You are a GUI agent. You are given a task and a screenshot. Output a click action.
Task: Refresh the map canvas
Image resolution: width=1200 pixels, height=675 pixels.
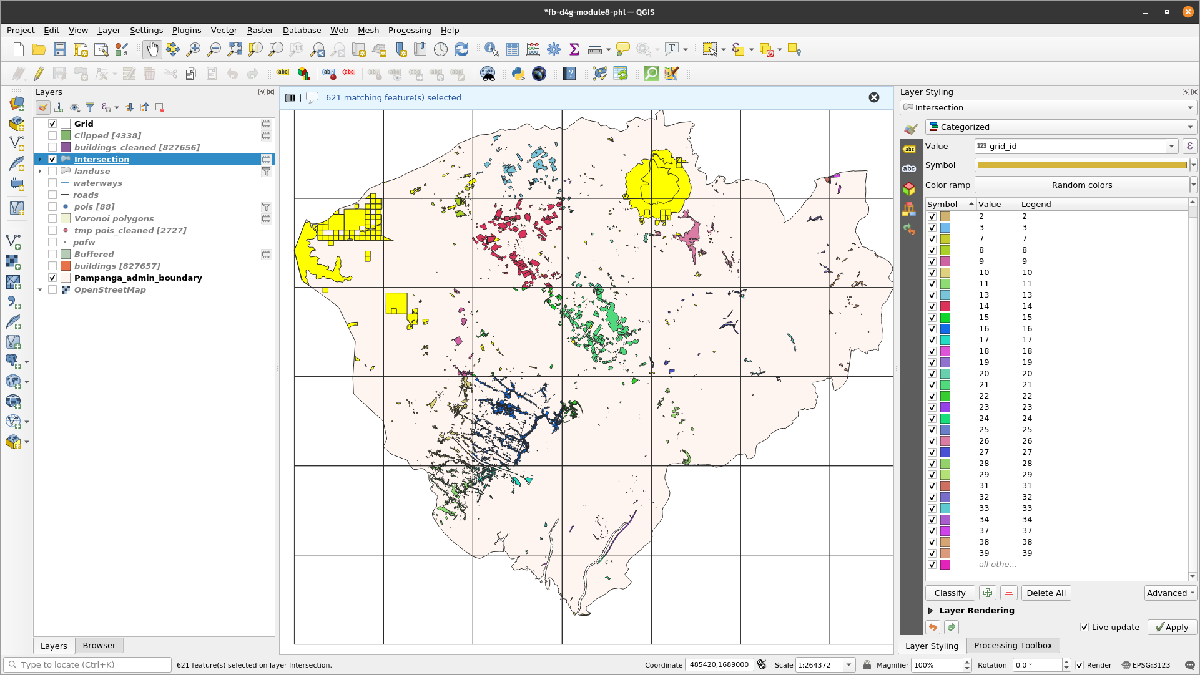click(x=461, y=50)
